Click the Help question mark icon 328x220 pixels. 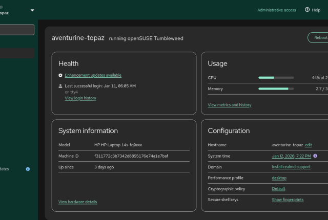coord(307,10)
